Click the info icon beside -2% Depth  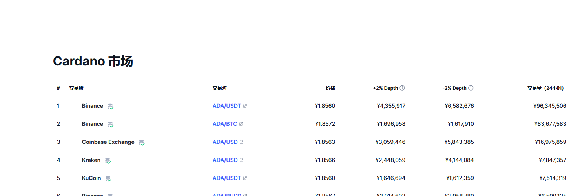pos(471,88)
